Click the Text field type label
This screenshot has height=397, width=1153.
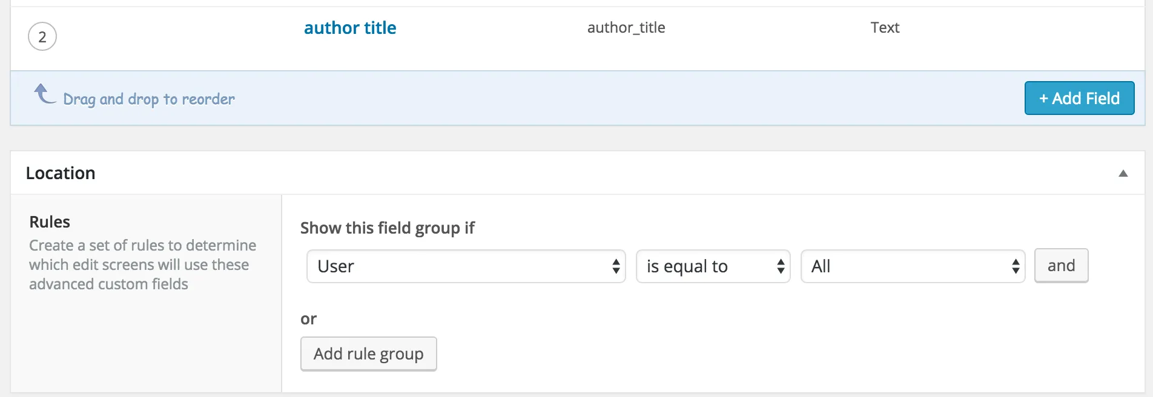[x=885, y=28]
